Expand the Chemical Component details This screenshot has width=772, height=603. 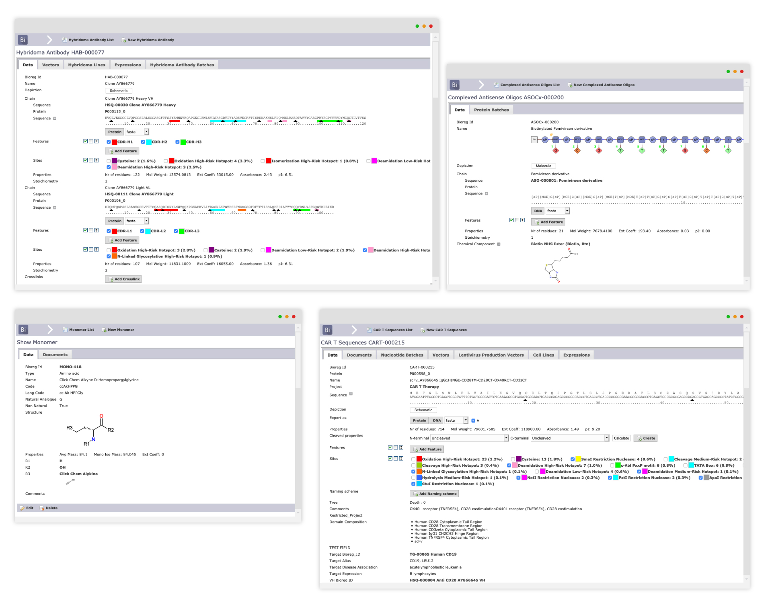[x=499, y=244]
